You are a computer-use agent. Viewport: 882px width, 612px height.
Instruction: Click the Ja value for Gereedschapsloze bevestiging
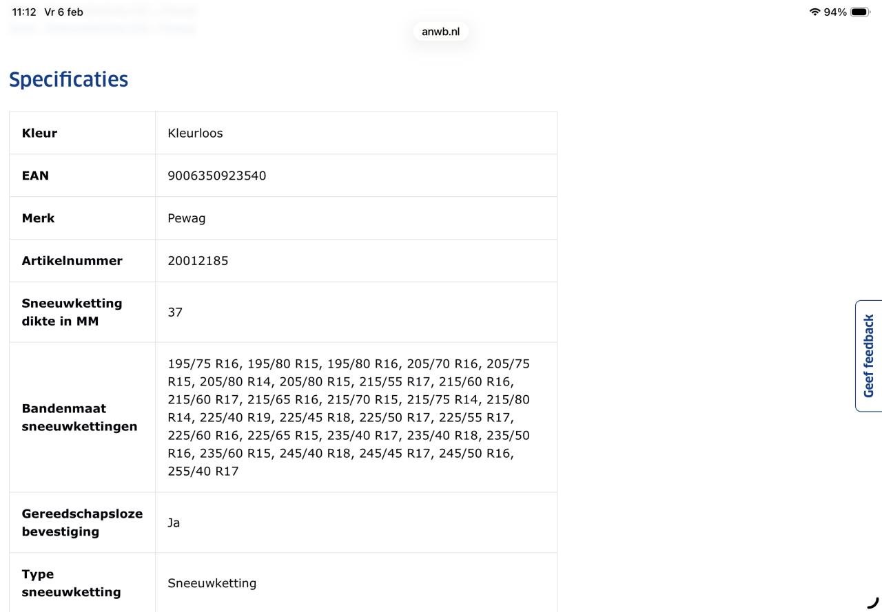[x=174, y=523]
